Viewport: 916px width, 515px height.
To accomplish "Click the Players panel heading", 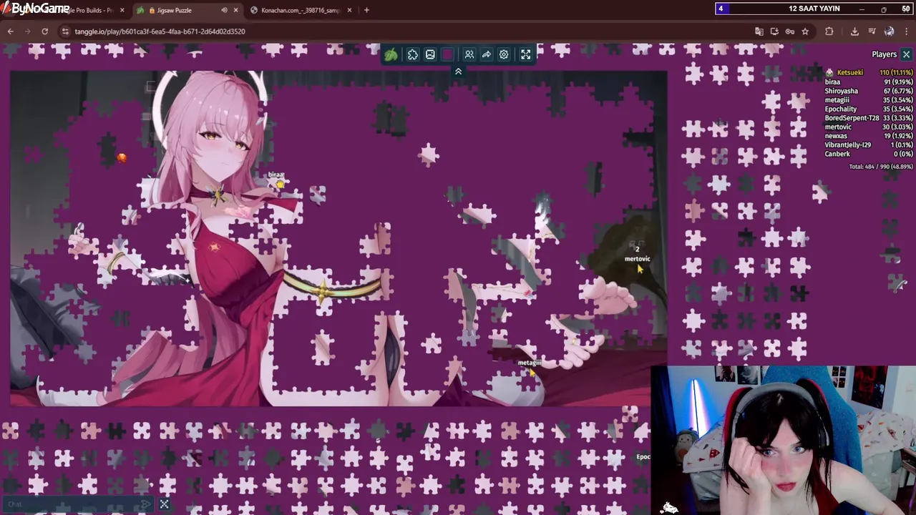I will point(884,54).
